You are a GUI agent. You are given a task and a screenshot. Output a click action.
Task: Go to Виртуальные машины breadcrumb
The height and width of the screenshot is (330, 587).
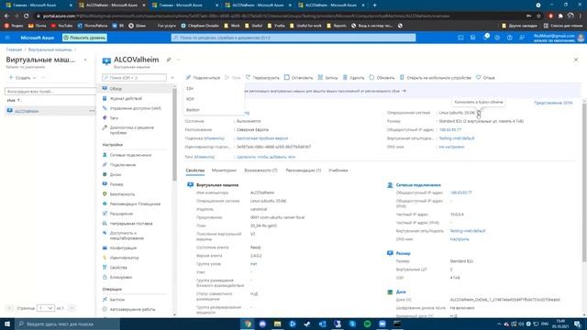pyautogui.click(x=50, y=49)
